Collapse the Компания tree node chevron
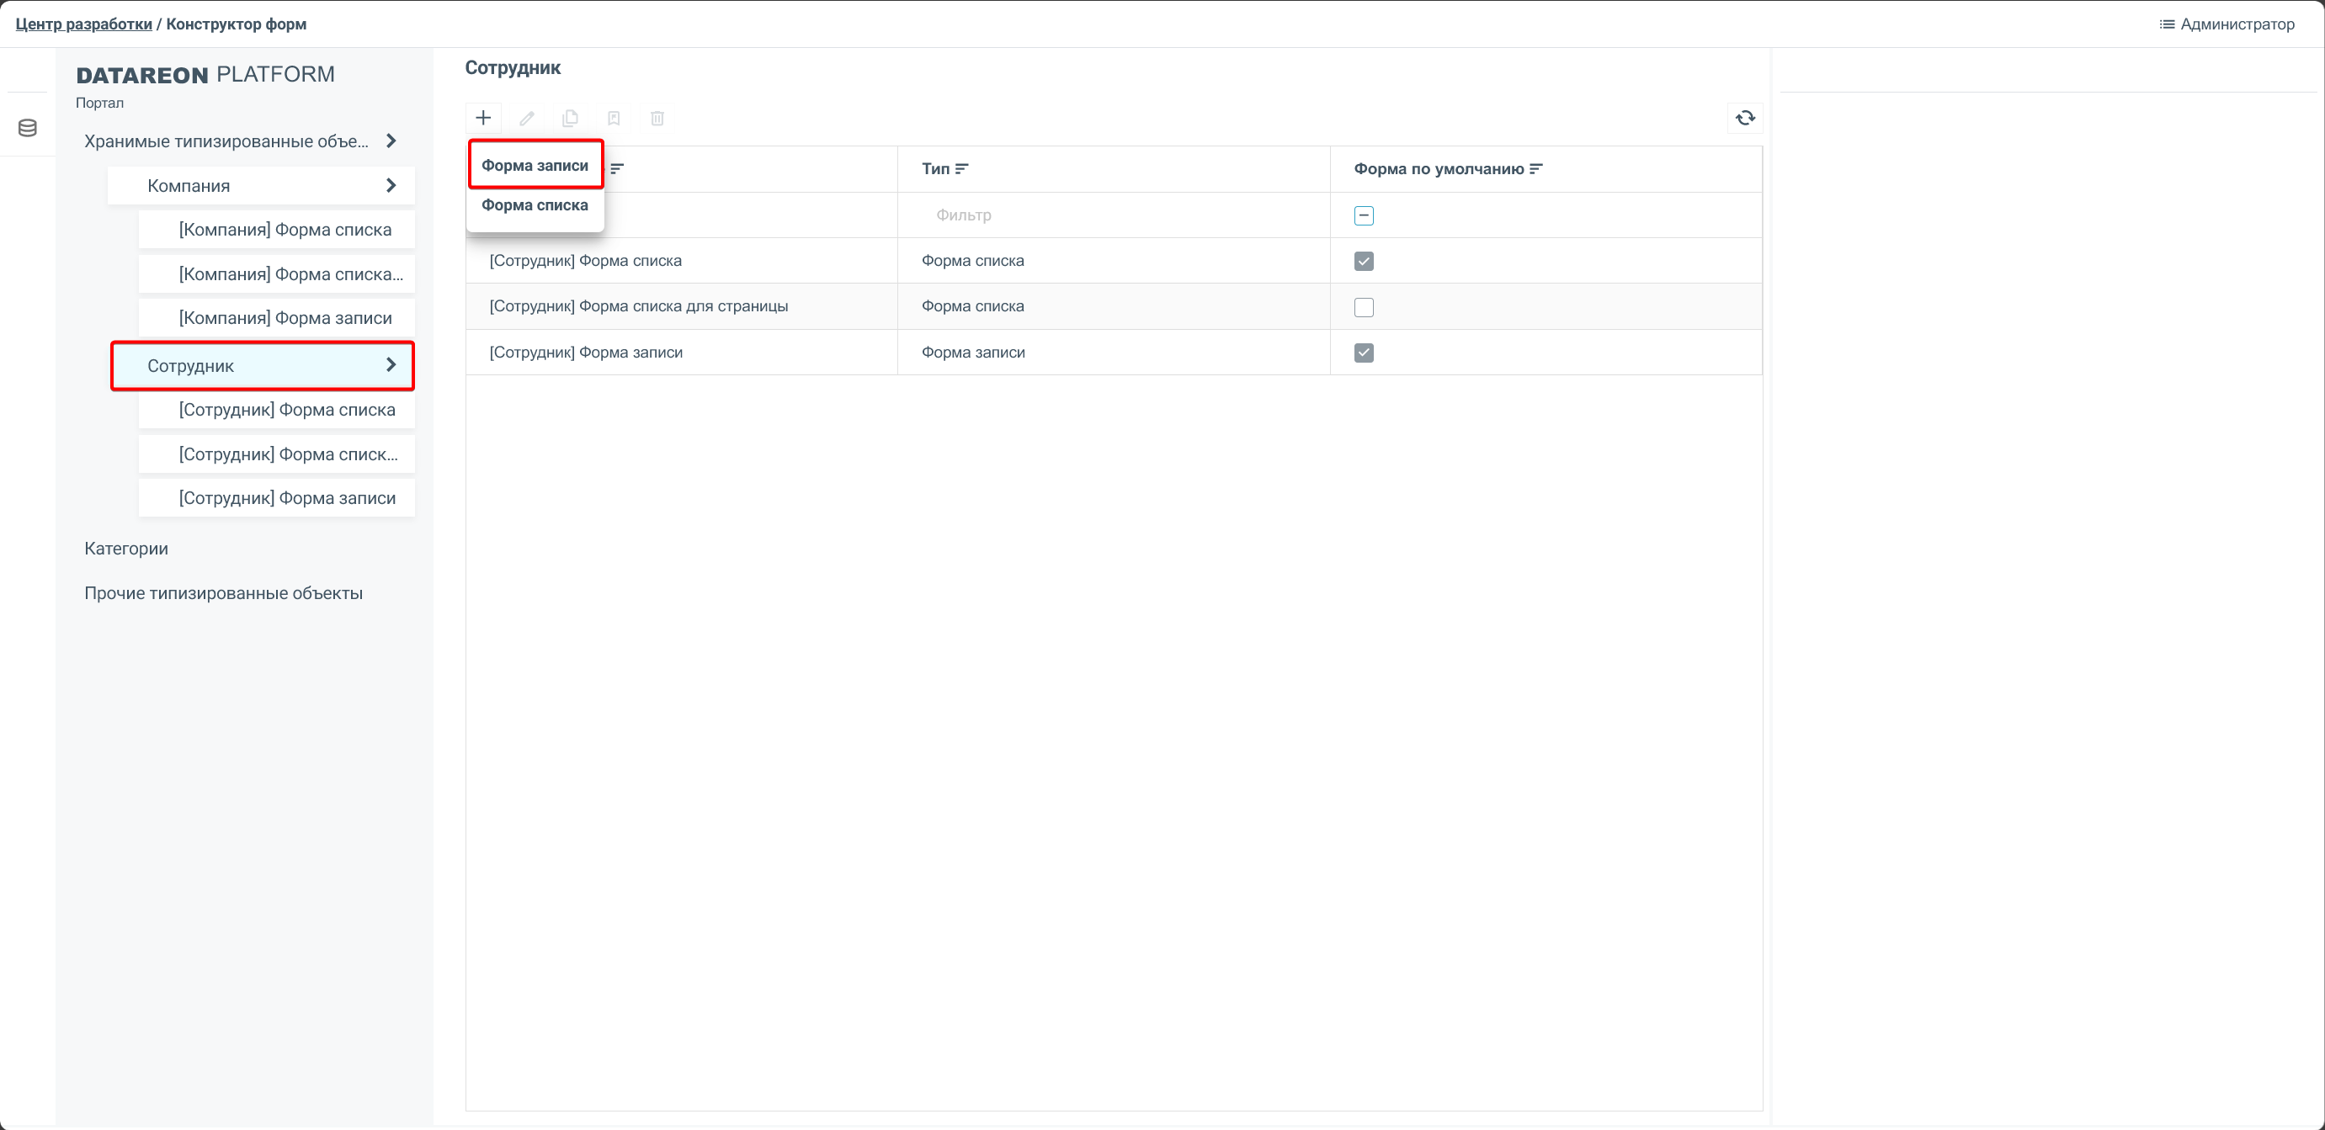2325x1130 pixels. tap(391, 186)
